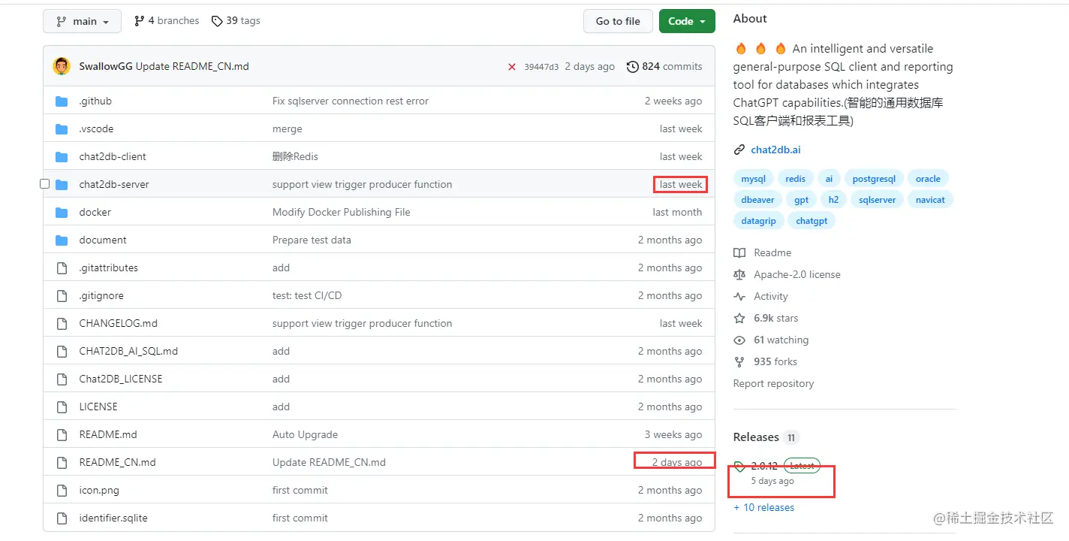
Task: Select the chatgpt topic tag
Action: coord(812,221)
